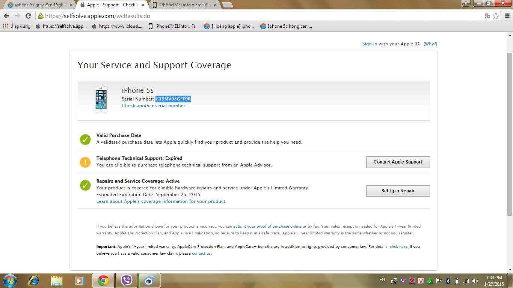Open a new tab

pos(228,5)
